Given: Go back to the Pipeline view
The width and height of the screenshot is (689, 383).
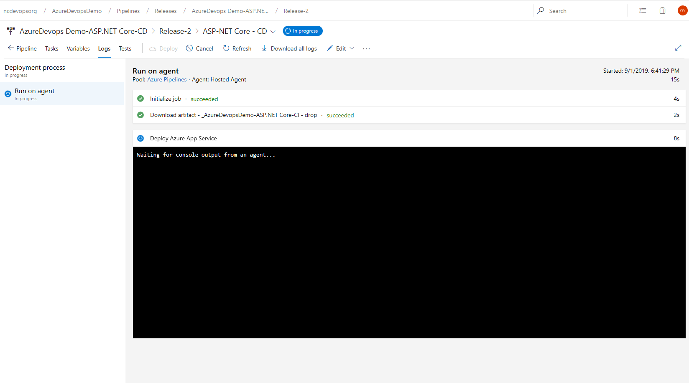Looking at the screenshot, I should point(22,48).
